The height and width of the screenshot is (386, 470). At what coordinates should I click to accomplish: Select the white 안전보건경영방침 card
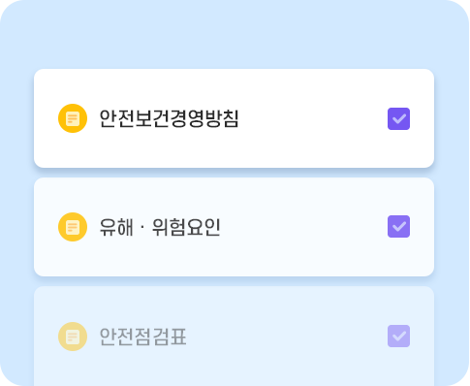[234, 118]
